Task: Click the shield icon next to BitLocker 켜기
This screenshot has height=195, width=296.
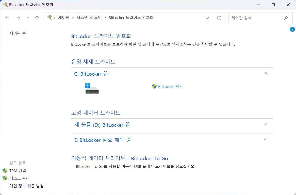Action: pyautogui.click(x=154, y=87)
